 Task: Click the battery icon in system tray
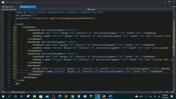click(x=151, y=97)
